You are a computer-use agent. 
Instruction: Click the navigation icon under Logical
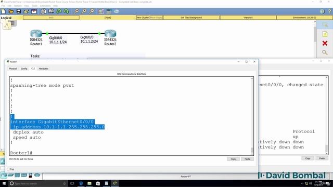point(7,26)
